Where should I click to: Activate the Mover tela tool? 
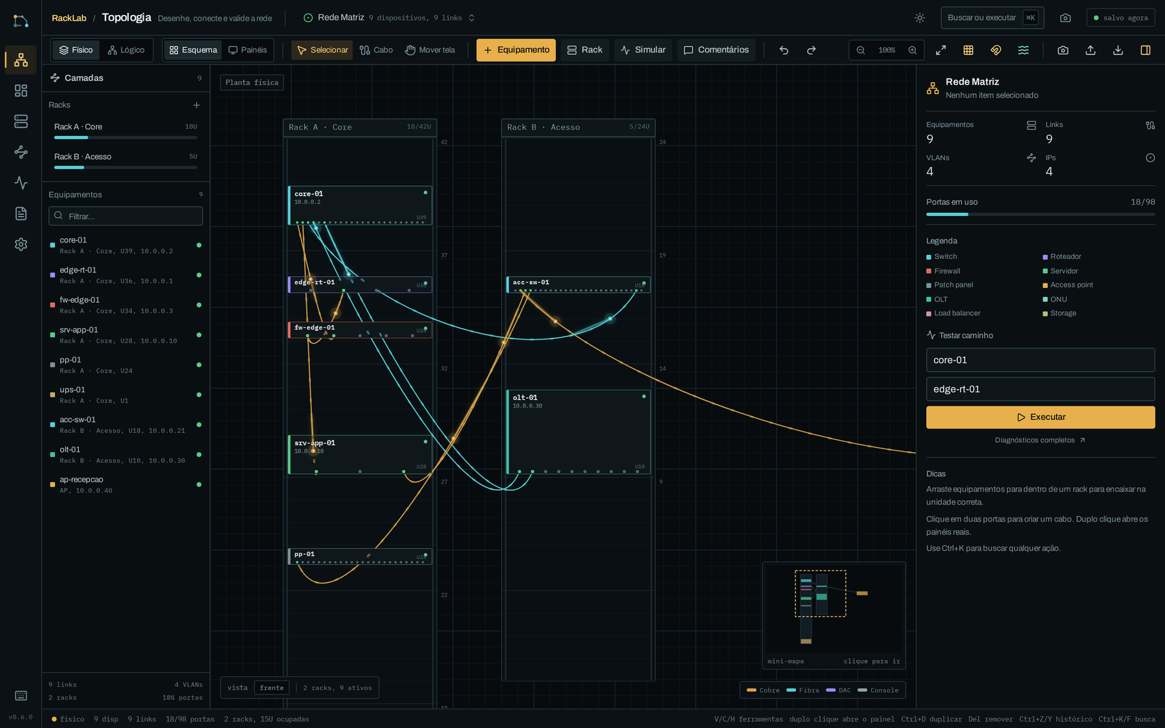430,50
